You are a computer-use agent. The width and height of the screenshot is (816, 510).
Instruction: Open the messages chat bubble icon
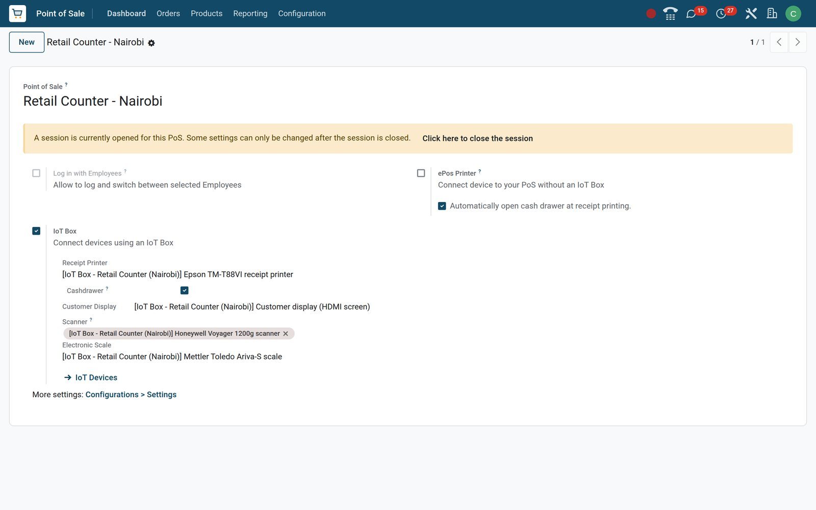coord(691,14)
